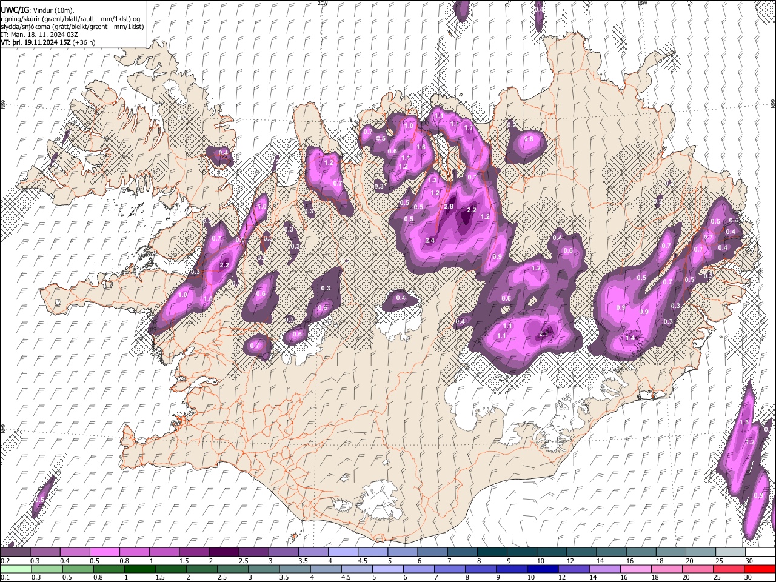Click the 0.1 label in the lower legend
The image size is (776, 582).
(5, 577)
